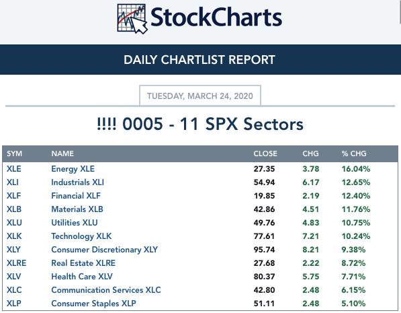Screen dimensions: 401x313
Task: Select the XLI symbol link
Action: tap(13, 182)
